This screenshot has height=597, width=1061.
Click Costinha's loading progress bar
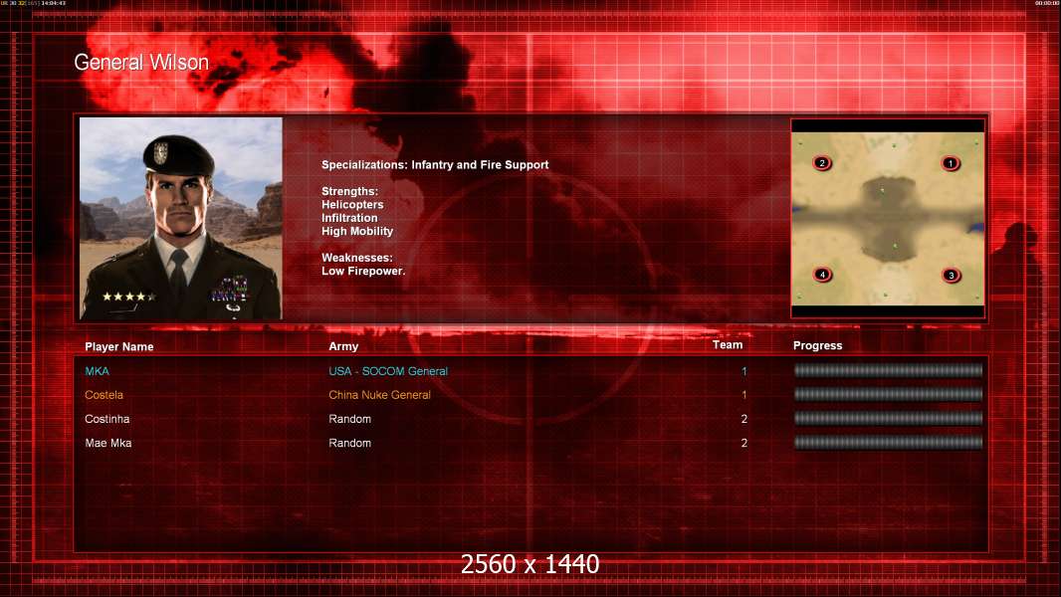click(888, 419)
